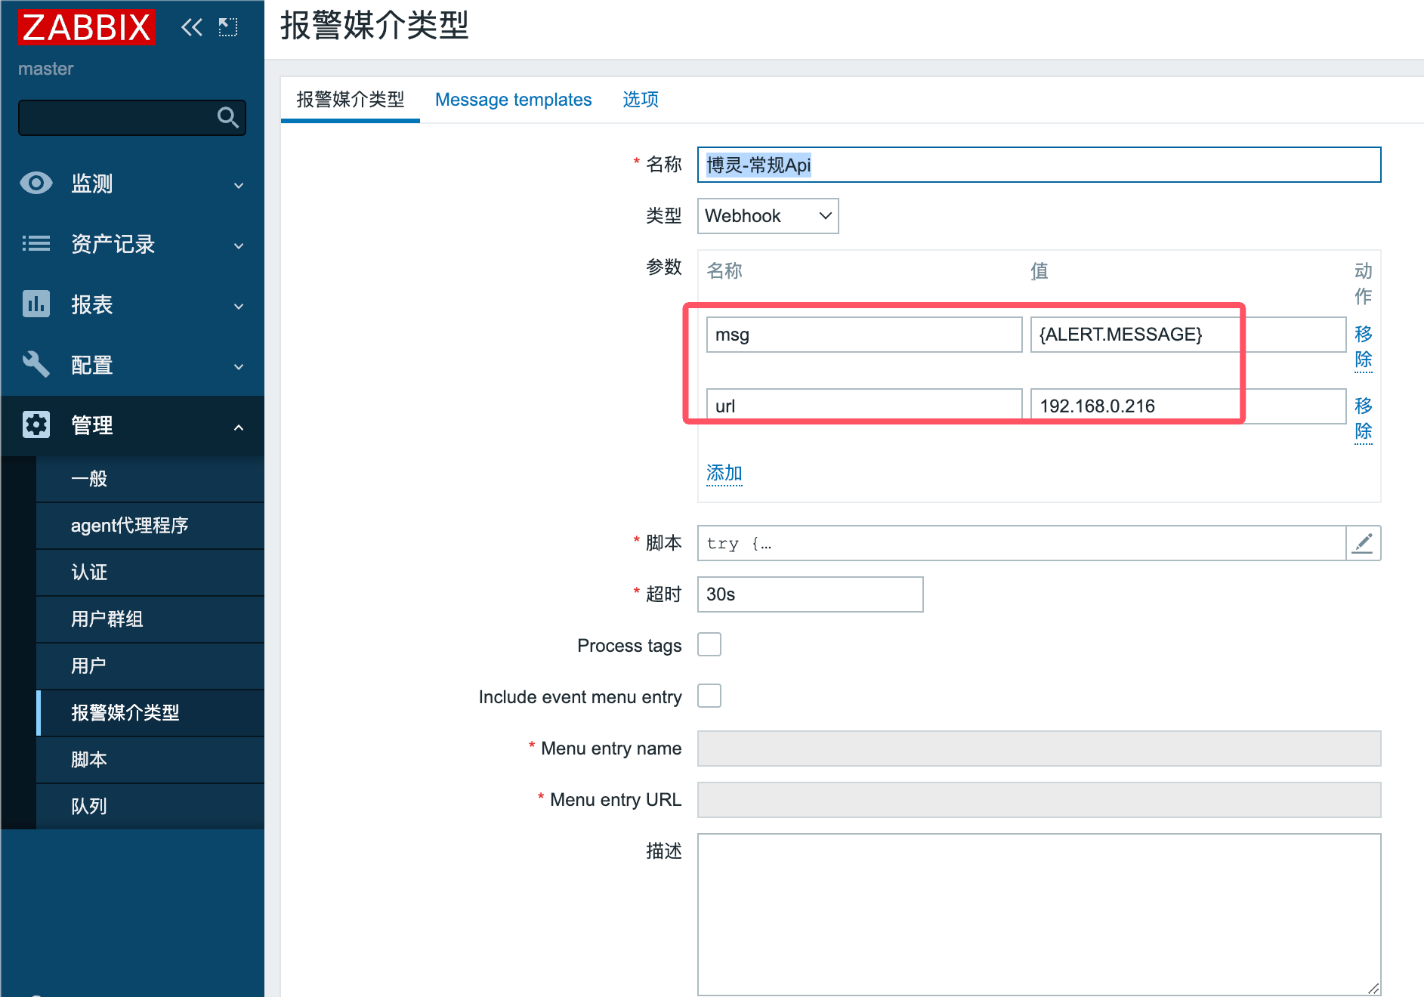
Task: Collapse sidebar with double-chevron icon
Action: click(x=192, y=28)
